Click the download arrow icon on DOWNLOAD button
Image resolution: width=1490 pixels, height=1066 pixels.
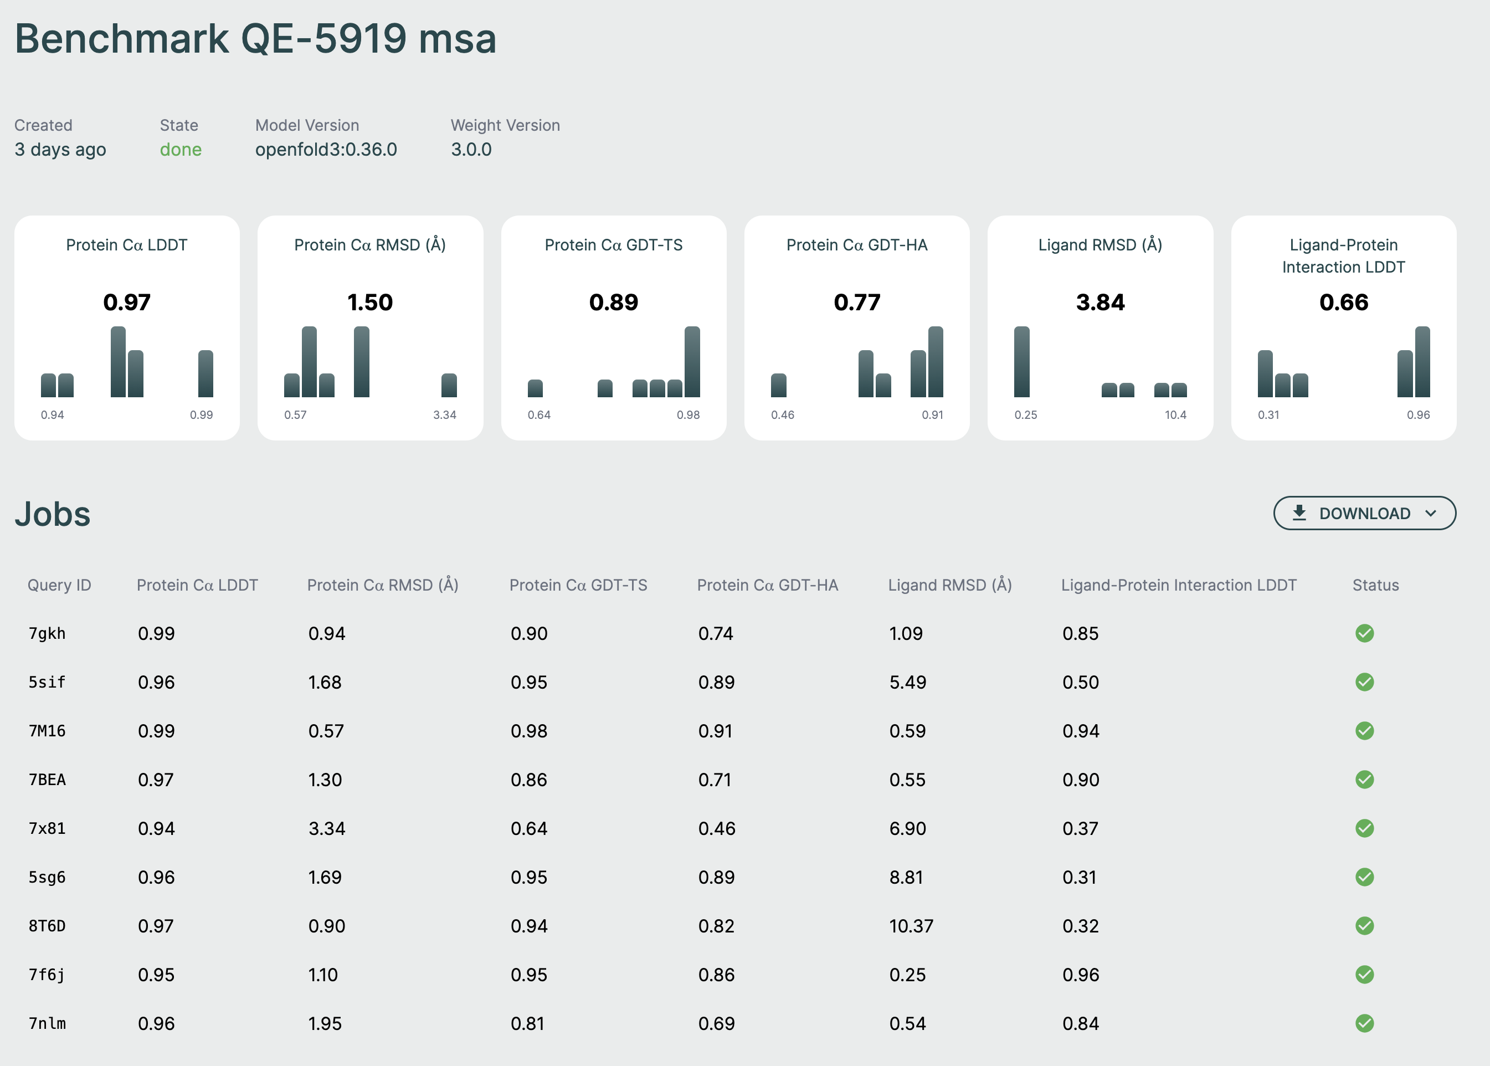1298,513
